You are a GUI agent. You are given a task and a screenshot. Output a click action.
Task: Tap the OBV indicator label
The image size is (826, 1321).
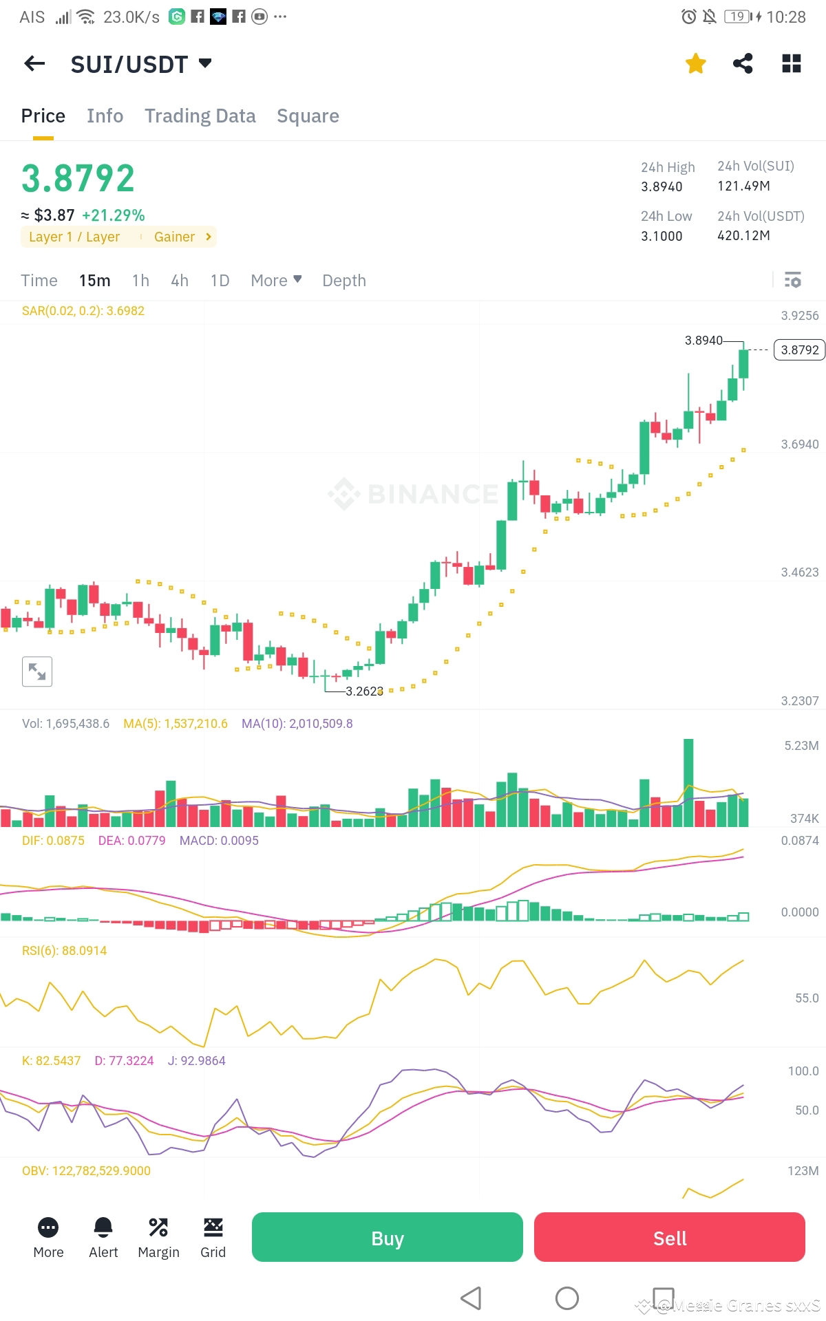[86, 1171]
